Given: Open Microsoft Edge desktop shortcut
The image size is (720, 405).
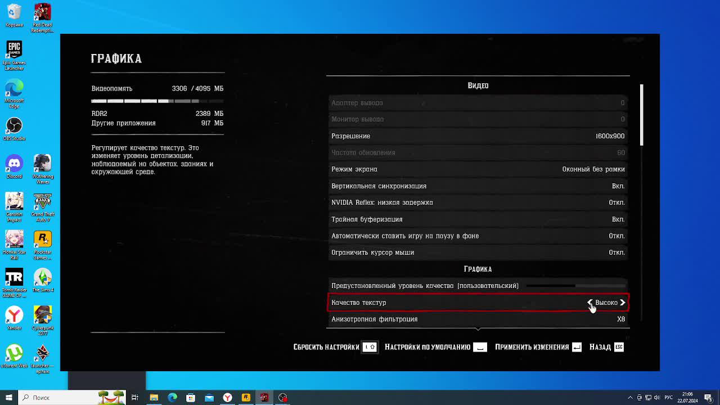Looking at the screenshot, I should (x=14, y=93).
